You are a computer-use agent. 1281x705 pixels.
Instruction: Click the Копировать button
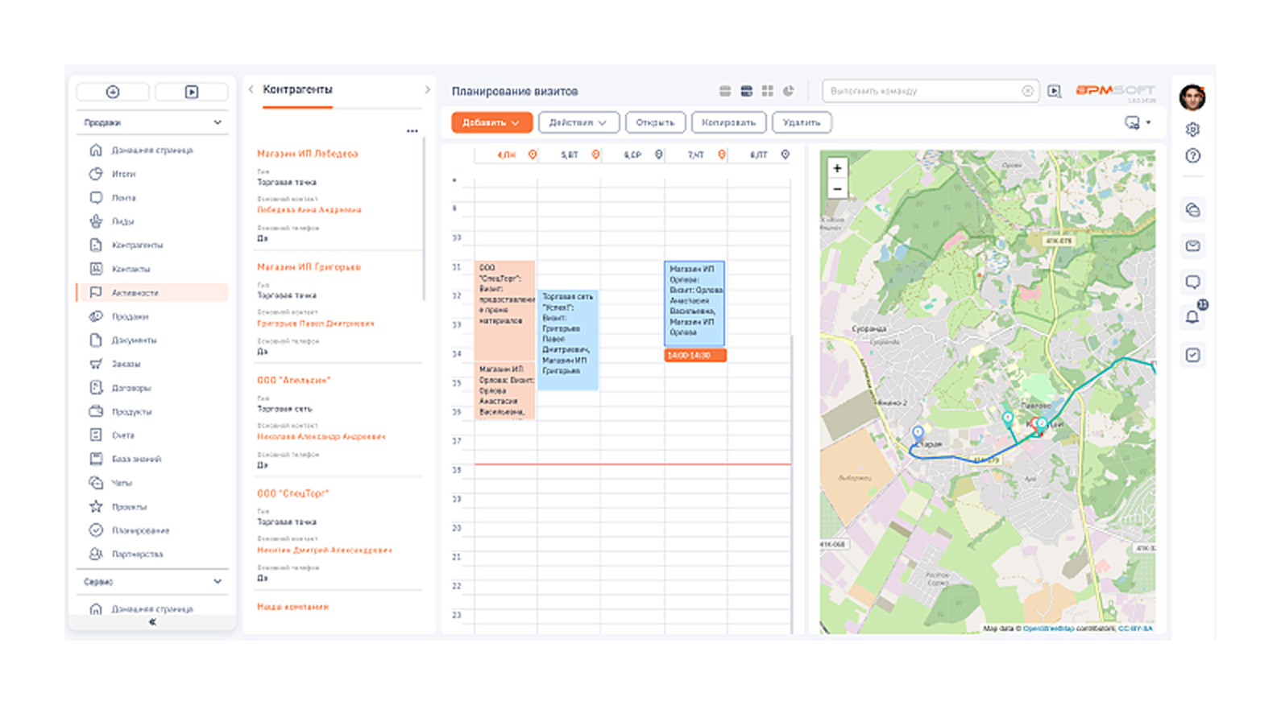(x=728, y=122)
